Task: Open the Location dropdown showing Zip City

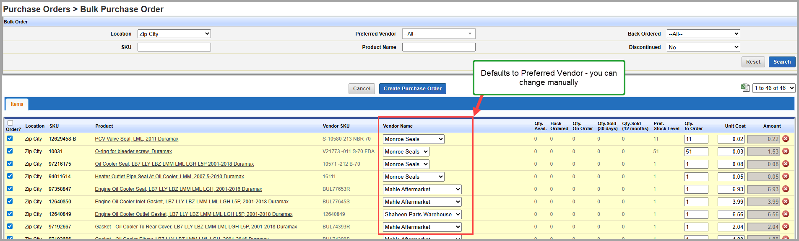Action: pos(174,34)
